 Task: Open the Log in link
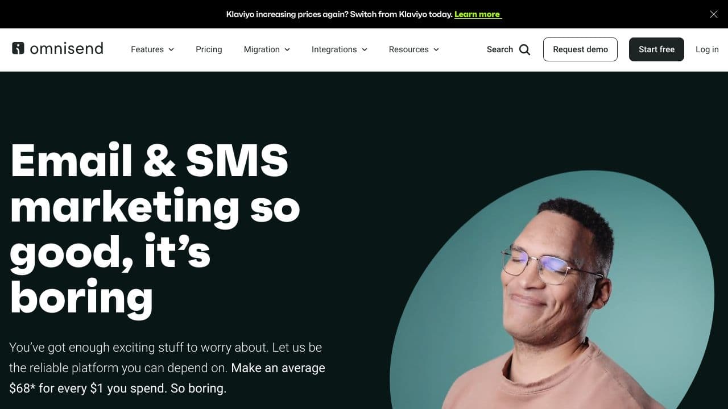point(707,49)
